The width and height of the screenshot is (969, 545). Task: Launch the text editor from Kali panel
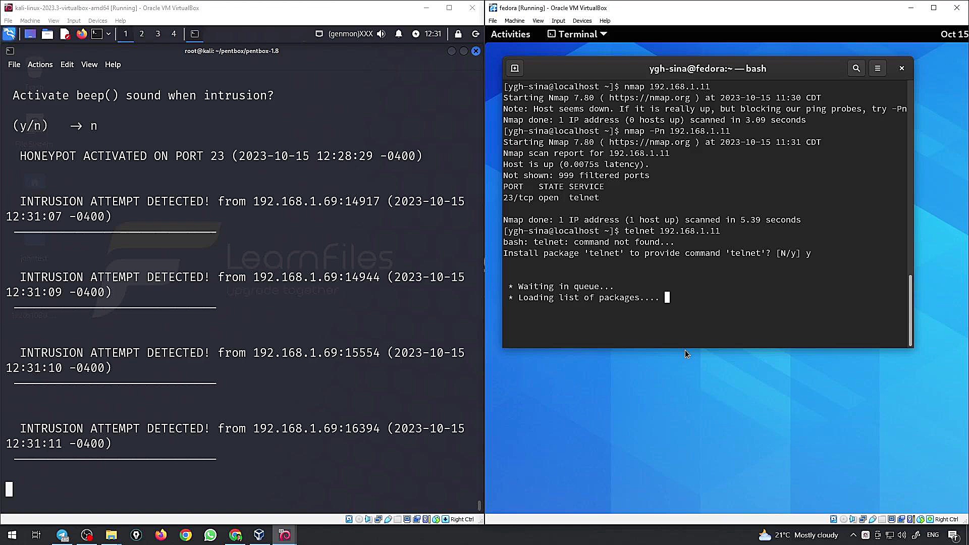(x=65, y=34)
